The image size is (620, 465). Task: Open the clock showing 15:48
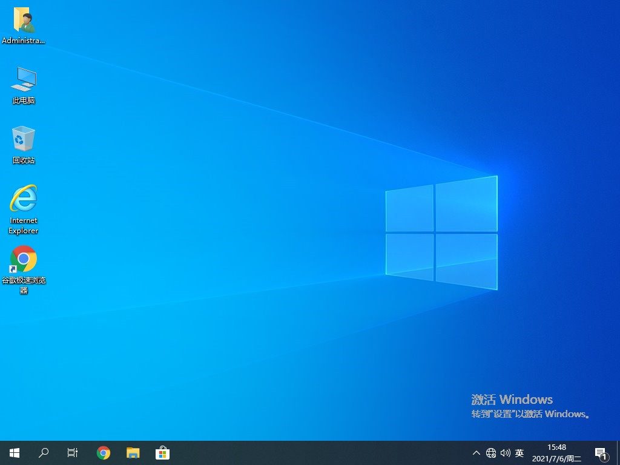coord(556,453)
